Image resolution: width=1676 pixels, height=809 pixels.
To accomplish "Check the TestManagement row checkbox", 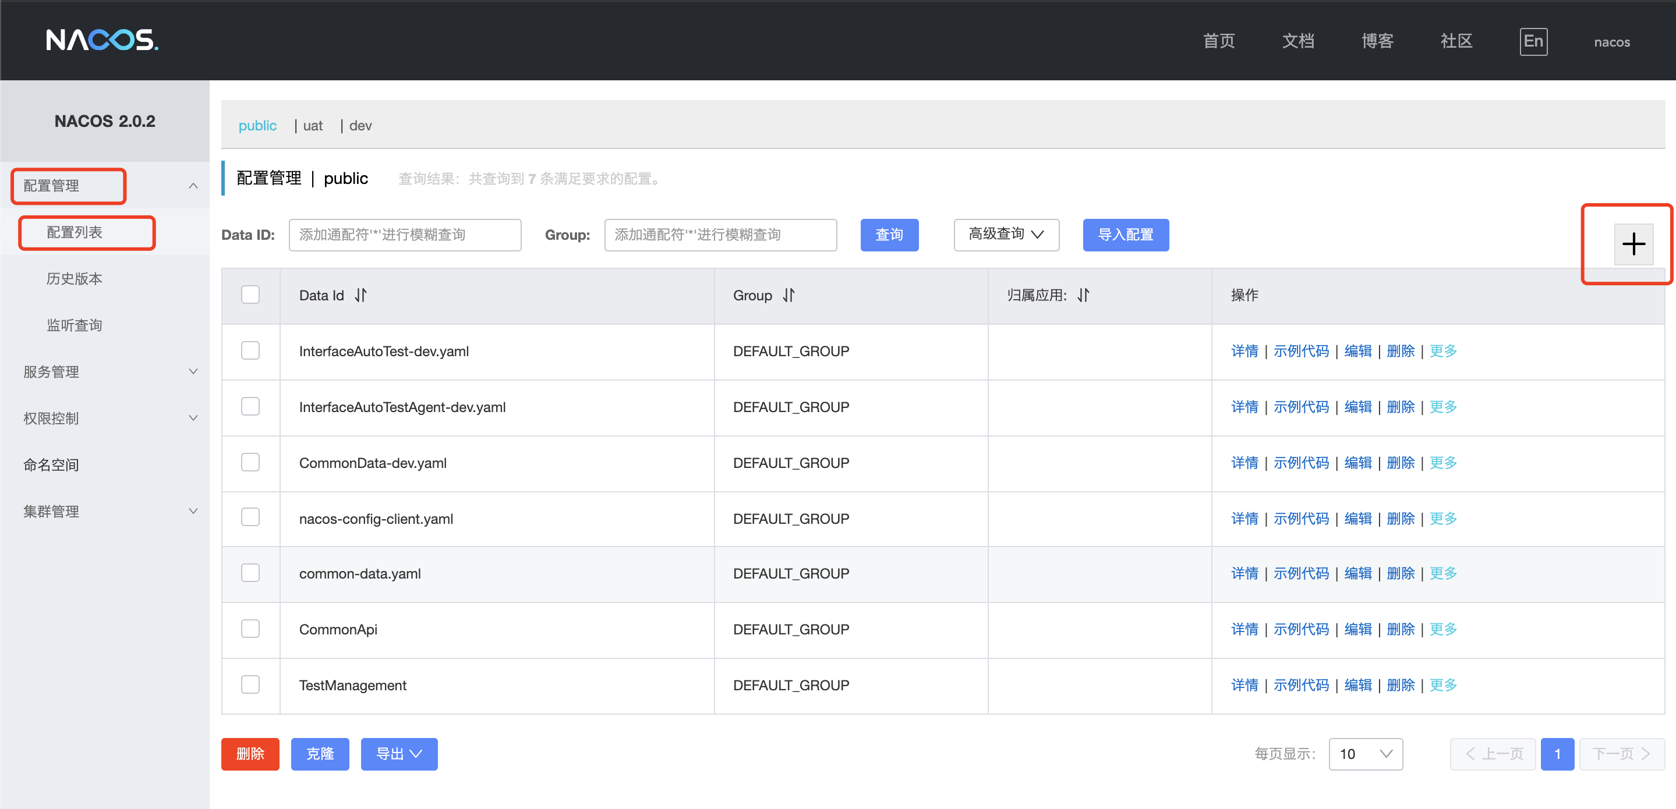I will (250, 685).
